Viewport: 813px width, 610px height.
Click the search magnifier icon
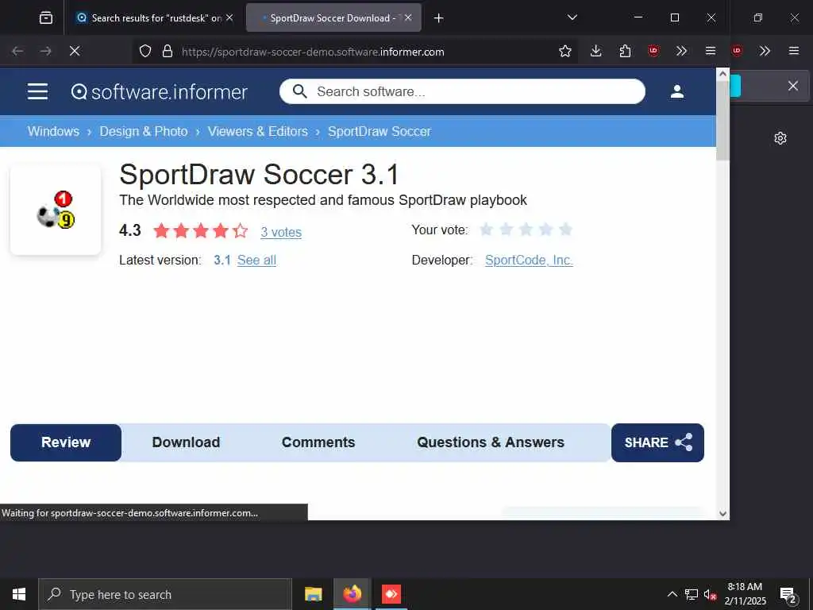[299, 91]
